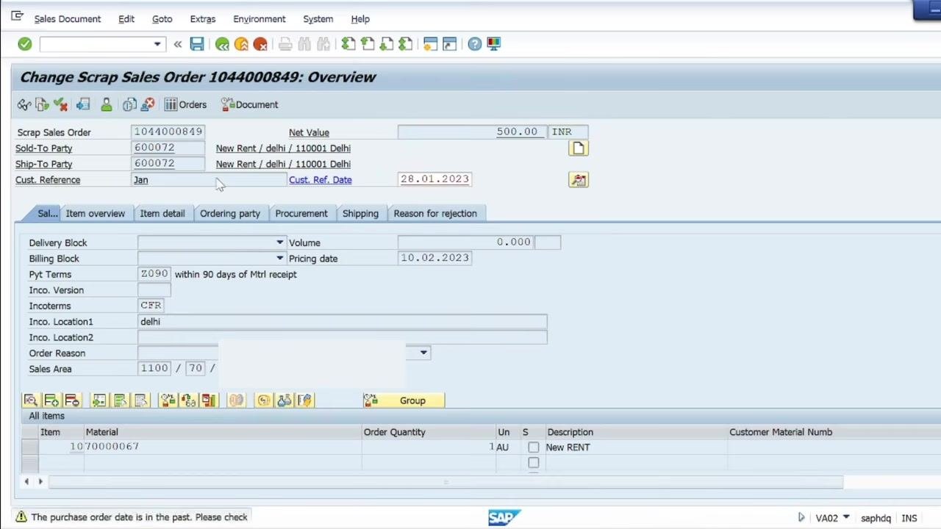This screenshot has height=529, width=941.
Task: Click the Display Header Partner person icon
Action: [107, 104]
